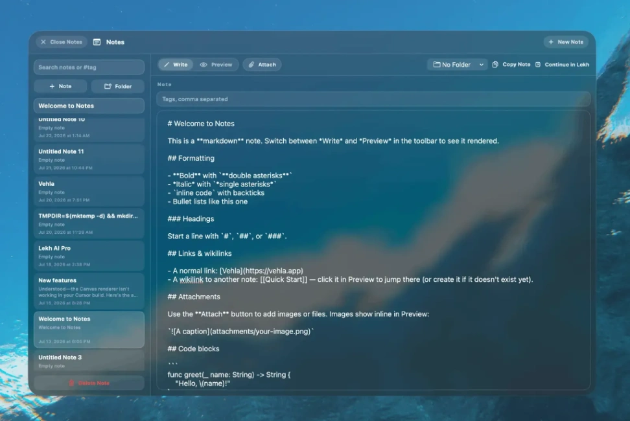Click the Tags, comma separated field
The height and width of the screenshot is (421, 630).
(373, 99)
